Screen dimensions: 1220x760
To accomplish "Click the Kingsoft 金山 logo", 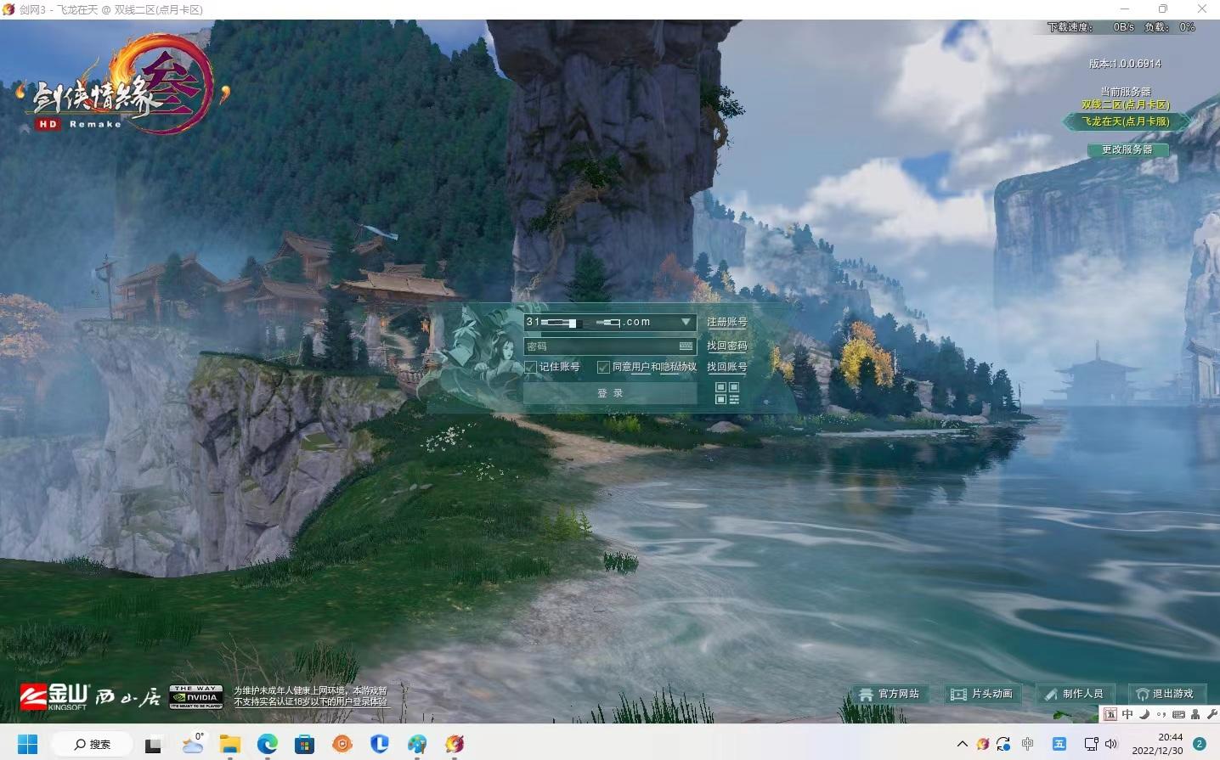I will pos(54,696).
